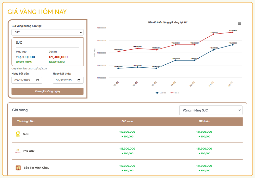This screenshot has width=255, height=178.
Task: Click the Phú Quý brand name
Action: [x=29, y=151]
